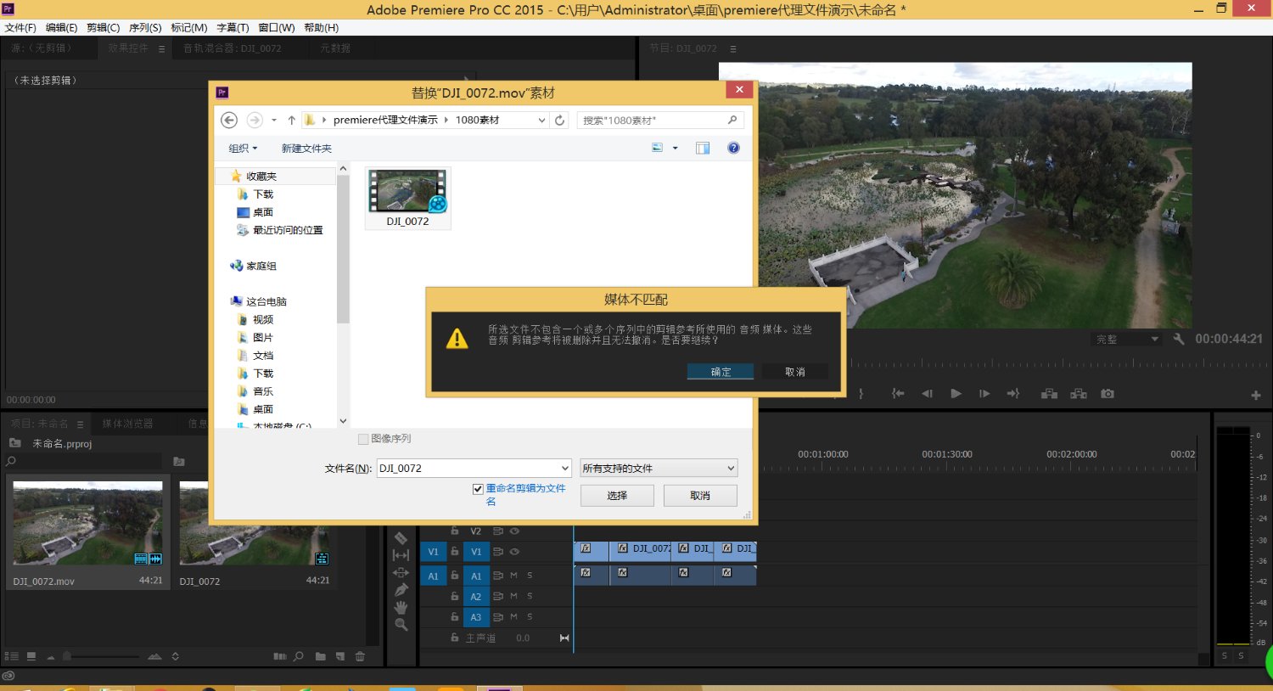The width and height of the screenshot is (1273, 691).
Task: Toggle lock on V1 track
Action: pos(455,552)
